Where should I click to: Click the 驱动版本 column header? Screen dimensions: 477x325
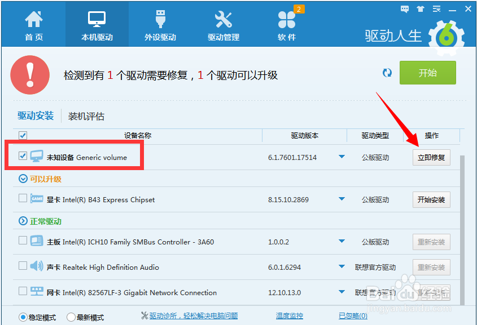(x=304, y=136)
